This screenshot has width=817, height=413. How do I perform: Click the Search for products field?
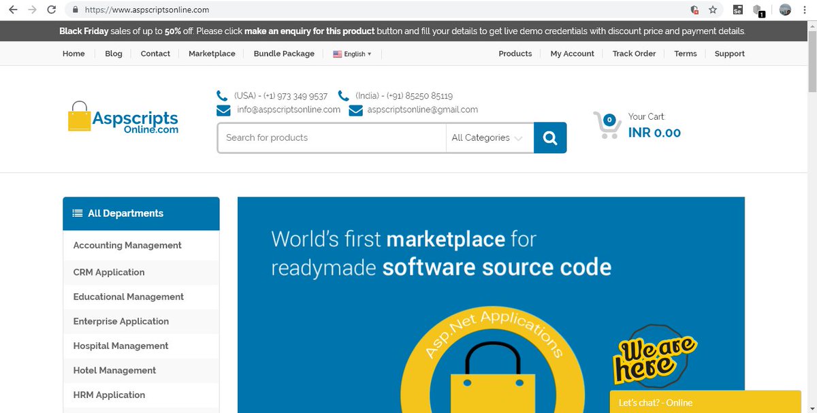[332, 138]
